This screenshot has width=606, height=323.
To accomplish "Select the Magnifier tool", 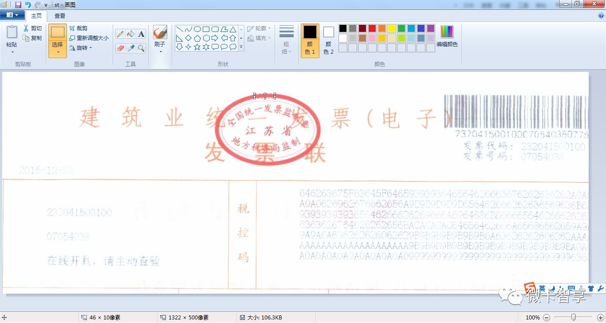I will tap(141, 48).
